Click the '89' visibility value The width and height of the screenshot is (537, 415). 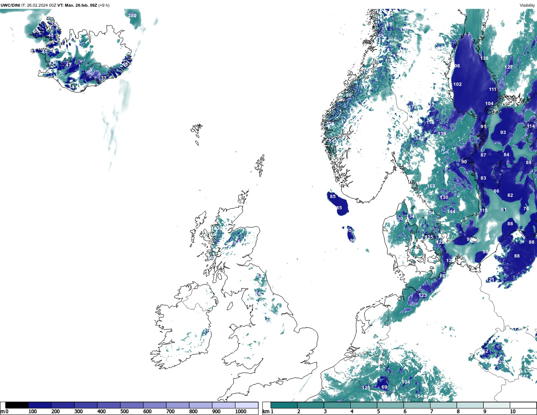coord(529,162)
